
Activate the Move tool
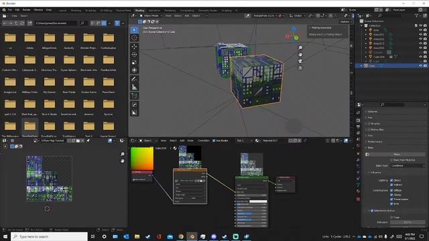tap(134, 47)
